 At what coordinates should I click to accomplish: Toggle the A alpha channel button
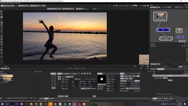click(138, 76)
